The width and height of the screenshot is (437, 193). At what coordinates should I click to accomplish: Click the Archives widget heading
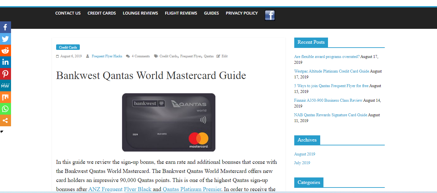[x=307, y=140]
